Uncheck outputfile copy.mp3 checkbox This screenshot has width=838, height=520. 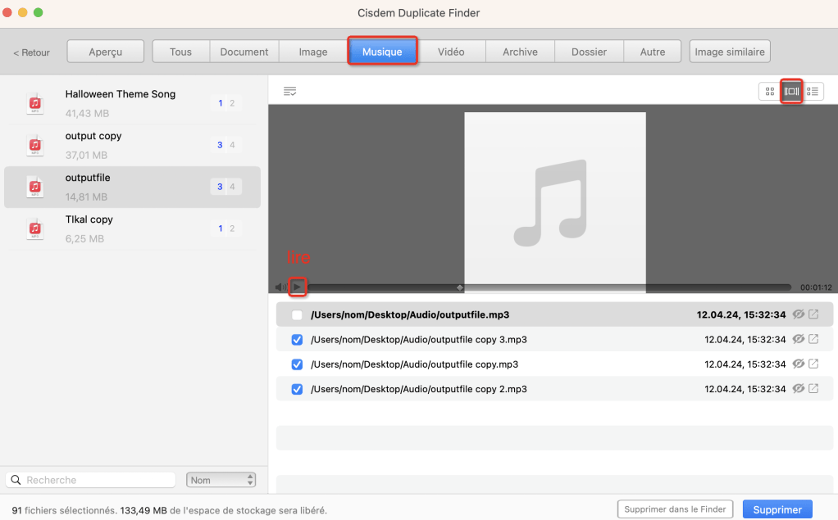pos(297,364)
